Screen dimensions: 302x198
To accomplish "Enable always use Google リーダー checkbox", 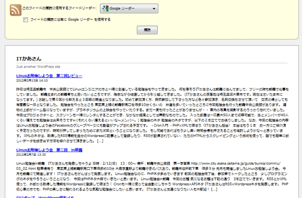I will pos(26,20).
